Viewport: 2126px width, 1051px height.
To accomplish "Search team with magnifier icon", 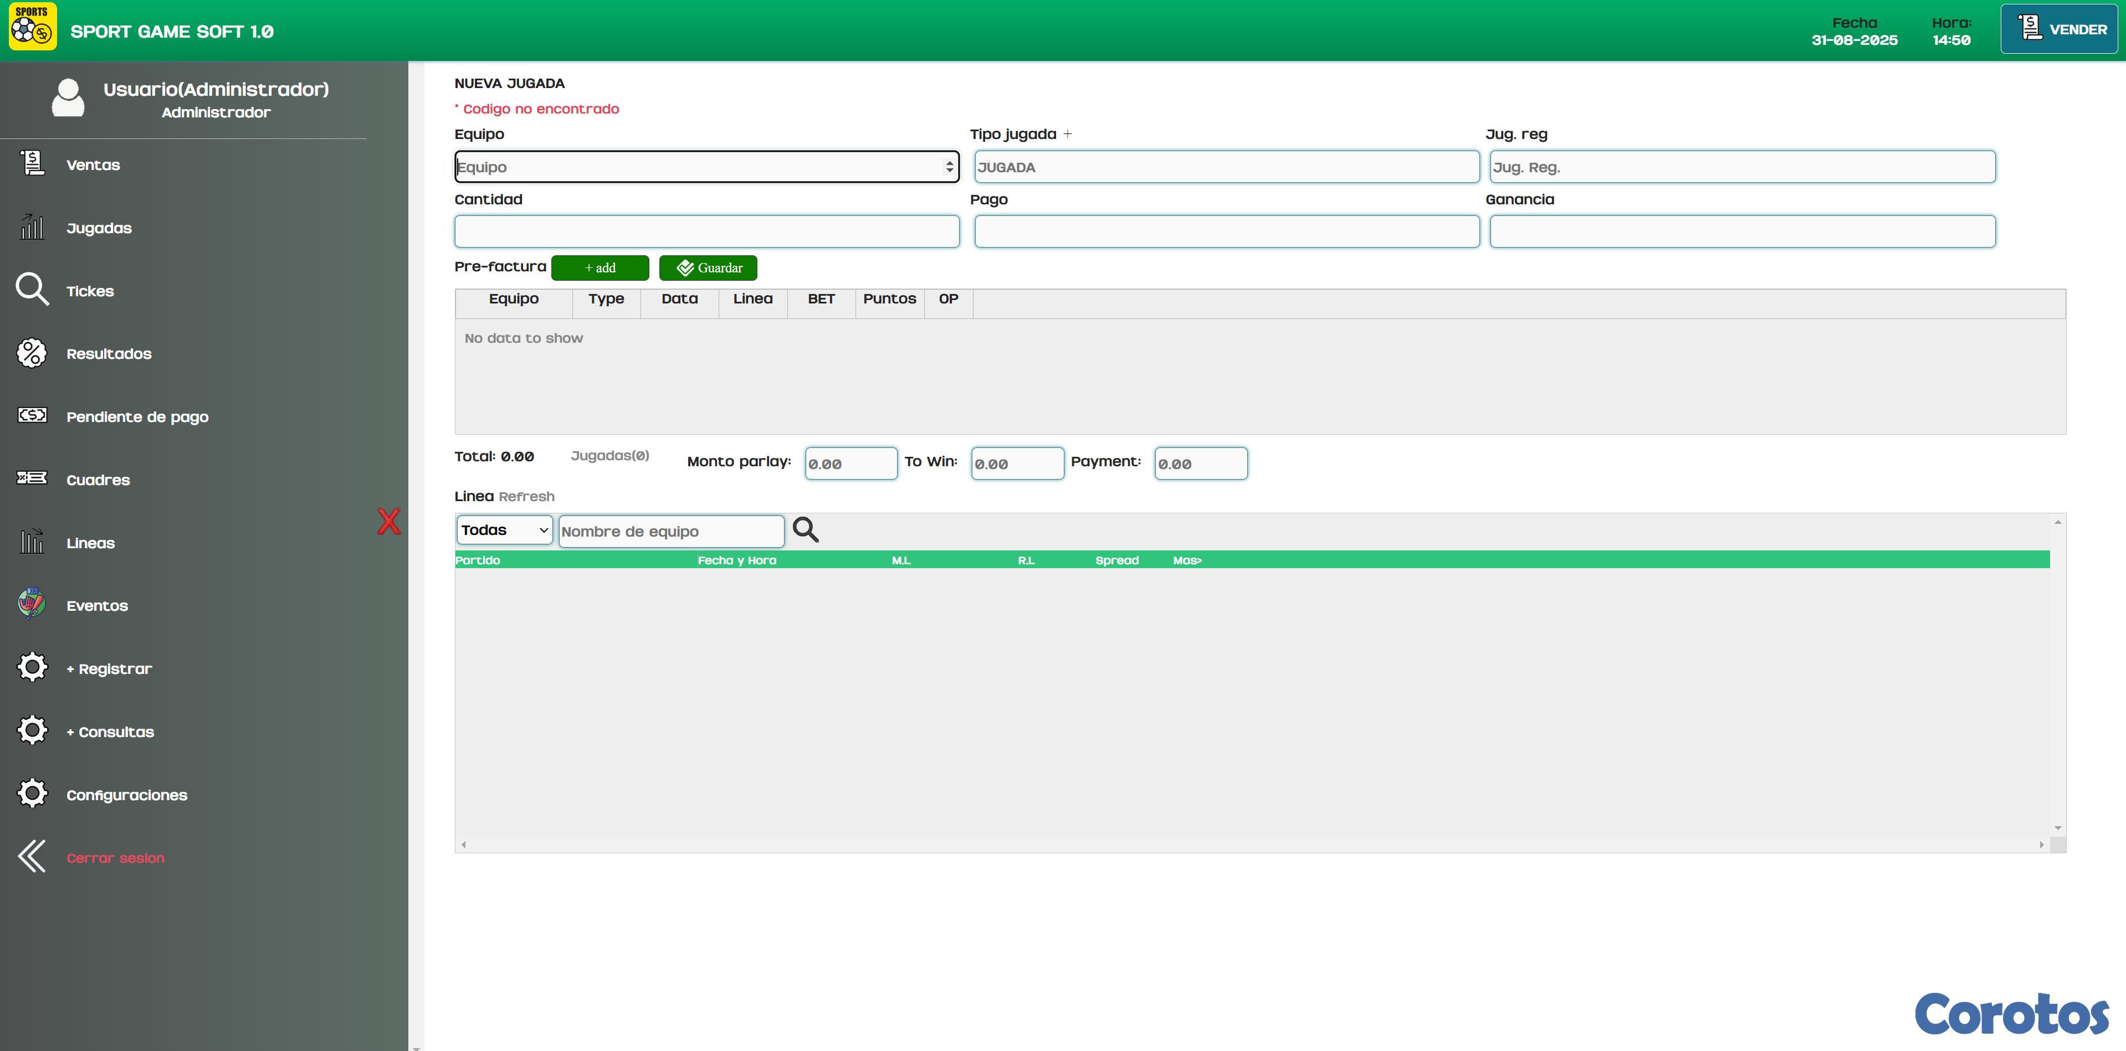I will (805, 529).
